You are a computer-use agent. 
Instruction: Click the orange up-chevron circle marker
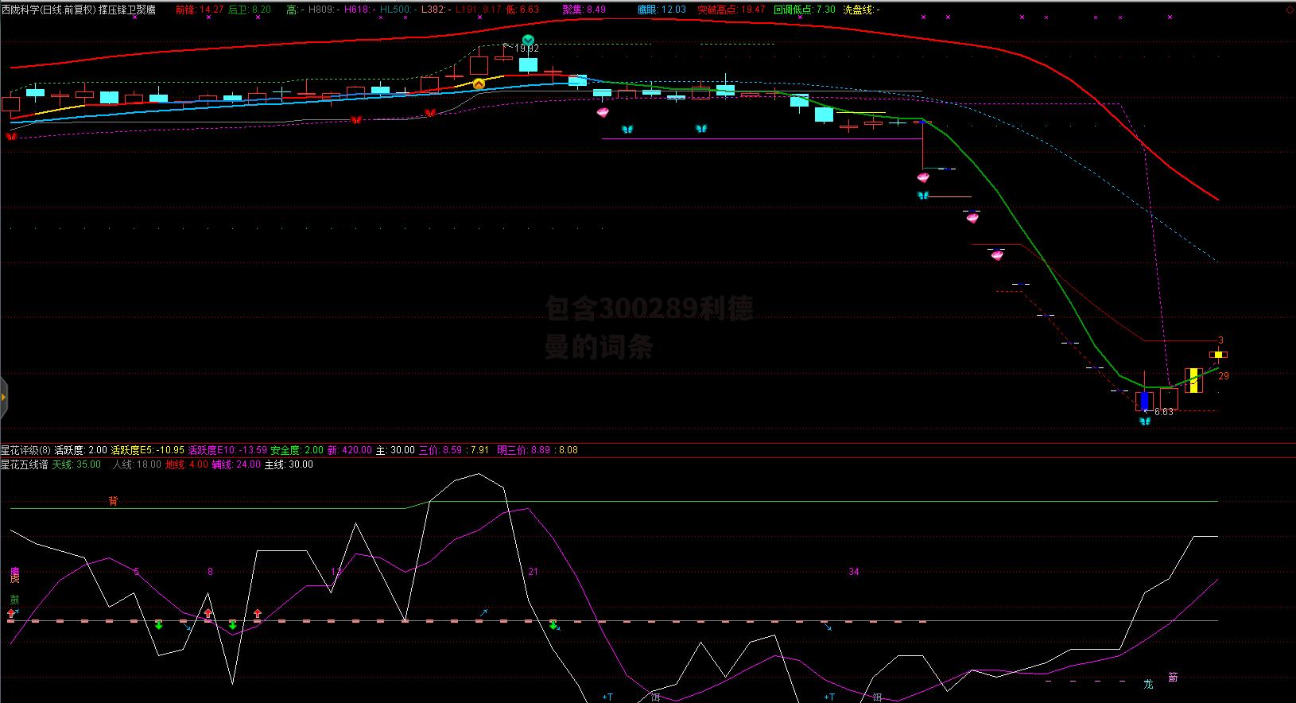[479, 84]
